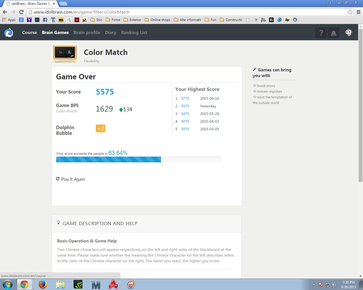Open the help question mark icon

coord(321,33)
